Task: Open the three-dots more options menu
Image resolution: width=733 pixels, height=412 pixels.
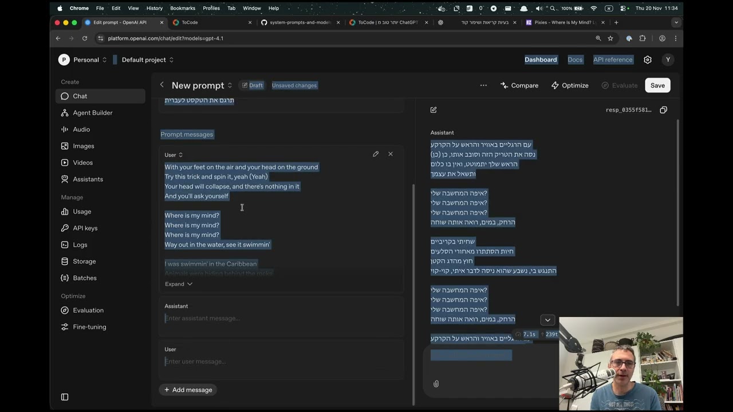Action: click(x=483, y=85)
